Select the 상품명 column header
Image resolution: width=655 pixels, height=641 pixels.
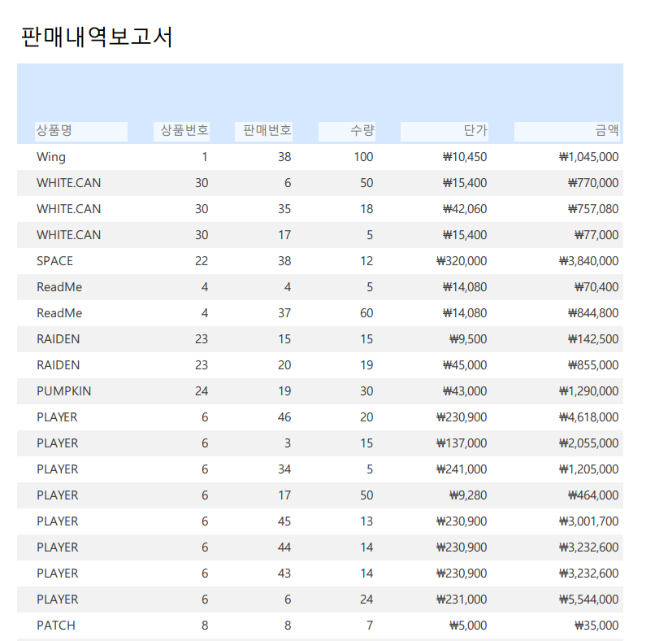[x=81, y=131]
